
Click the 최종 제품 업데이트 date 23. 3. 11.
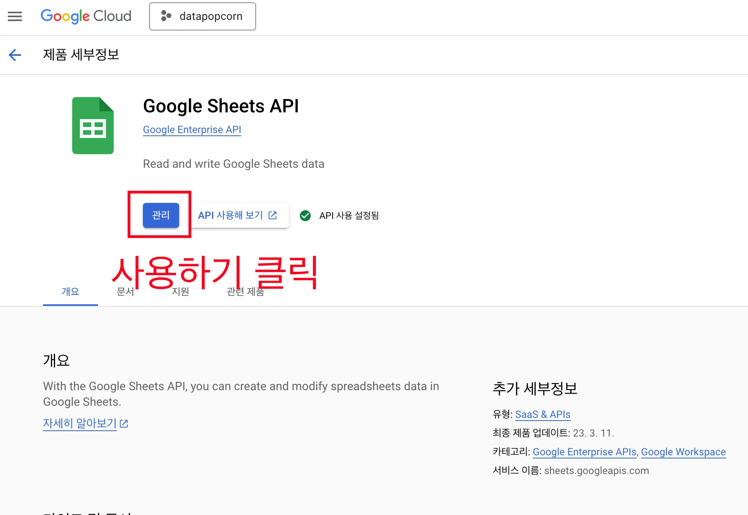coord(593,433)
